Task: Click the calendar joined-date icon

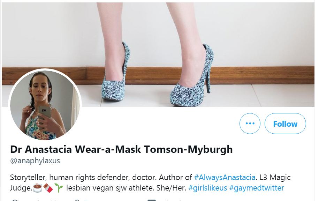Action: tap(152, 200)
